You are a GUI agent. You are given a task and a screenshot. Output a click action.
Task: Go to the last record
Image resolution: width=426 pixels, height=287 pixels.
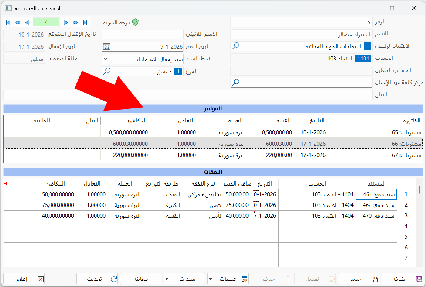pyautogui.click(x=85, y=23)
